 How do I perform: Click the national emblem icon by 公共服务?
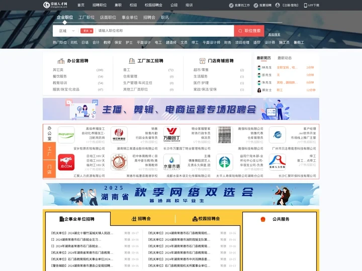point(263,219)
